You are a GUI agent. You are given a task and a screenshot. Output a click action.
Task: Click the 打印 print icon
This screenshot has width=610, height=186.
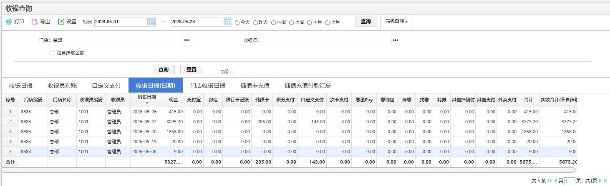point(9,22)
